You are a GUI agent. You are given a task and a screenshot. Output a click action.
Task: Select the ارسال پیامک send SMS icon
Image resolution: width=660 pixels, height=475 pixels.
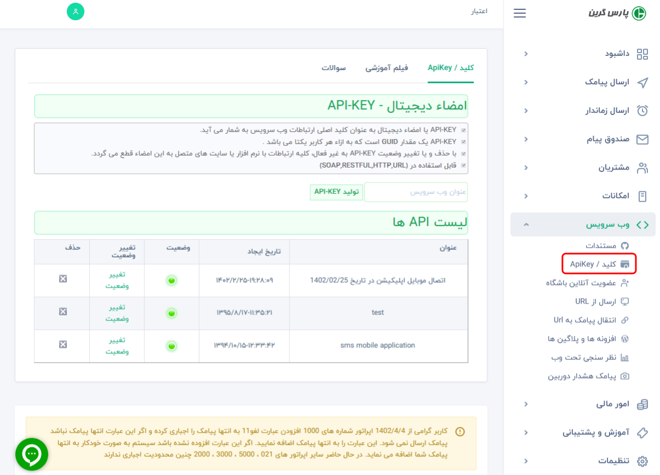pyautogui.click(x=642, y=82)
